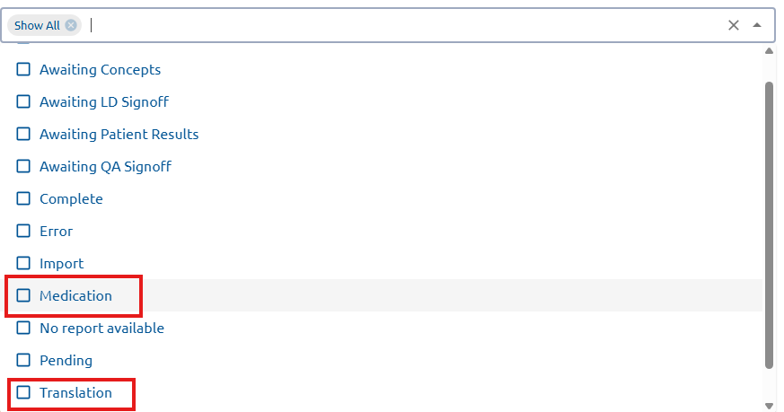
Task: Choose the No report available option
Action: (101, 328)
